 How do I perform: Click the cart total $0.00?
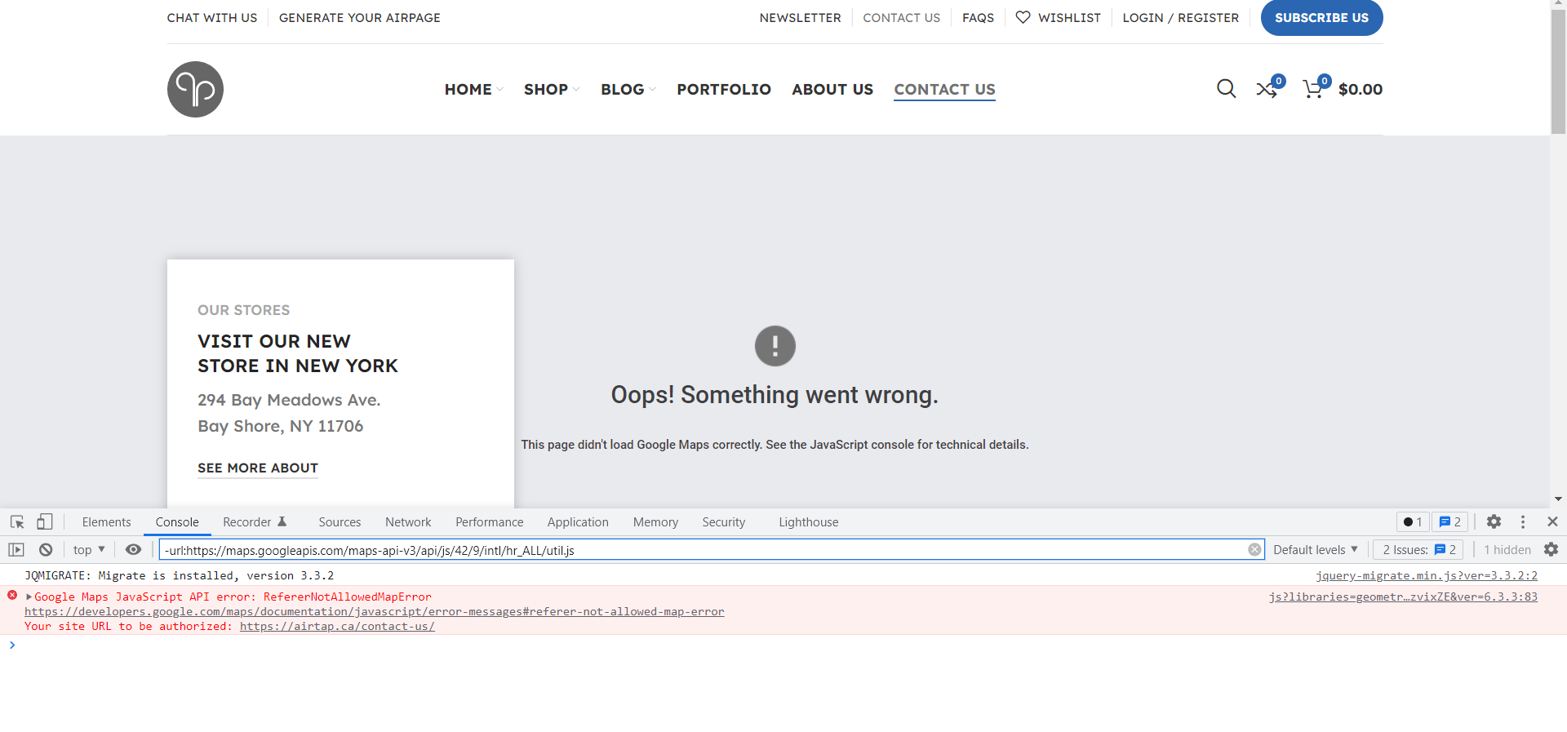1361,89
